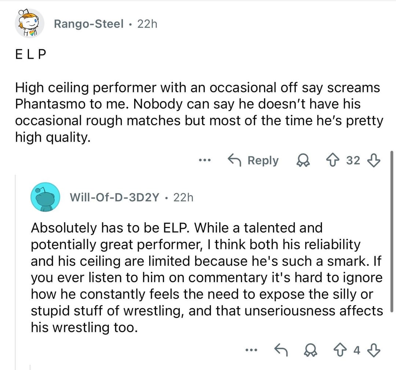Open more options on Rango-Steel's comment
The height and width of the screenshot is (370, 396).
coord(204,160)
